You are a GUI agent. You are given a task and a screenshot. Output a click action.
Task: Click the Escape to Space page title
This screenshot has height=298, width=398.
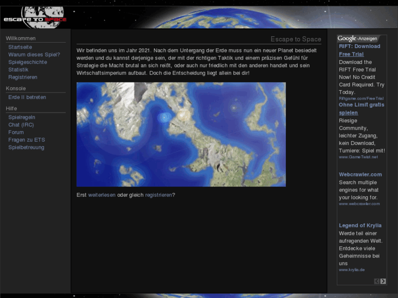(x=296, y=39)
